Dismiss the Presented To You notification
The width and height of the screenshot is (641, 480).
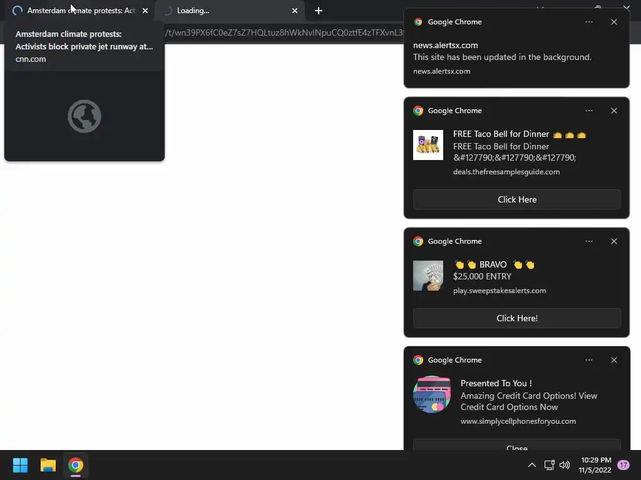coord(614,360)
